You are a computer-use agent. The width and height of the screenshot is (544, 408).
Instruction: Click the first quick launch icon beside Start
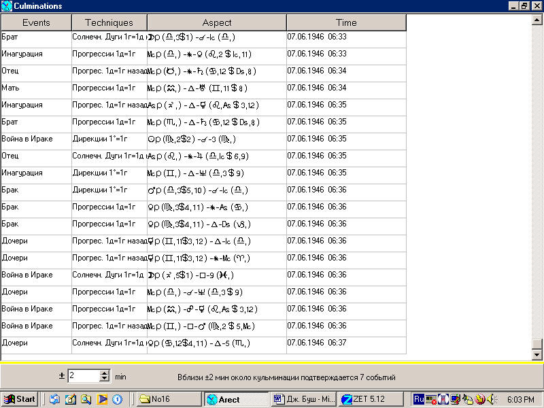tap(54, 399)
